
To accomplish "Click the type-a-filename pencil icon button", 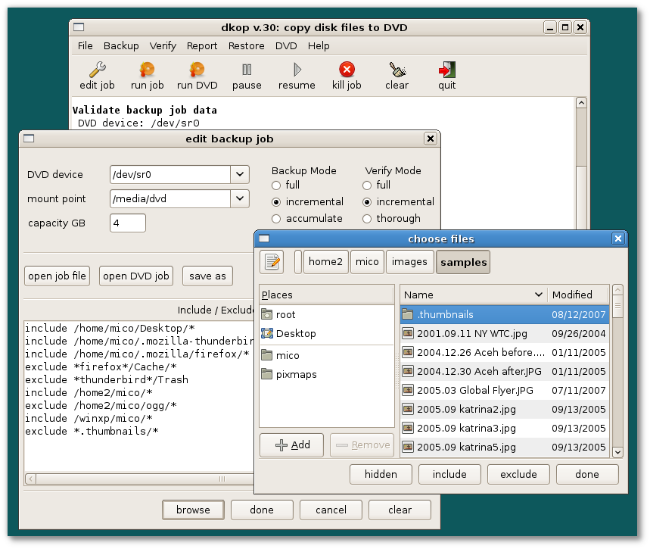I will point(272,262).
